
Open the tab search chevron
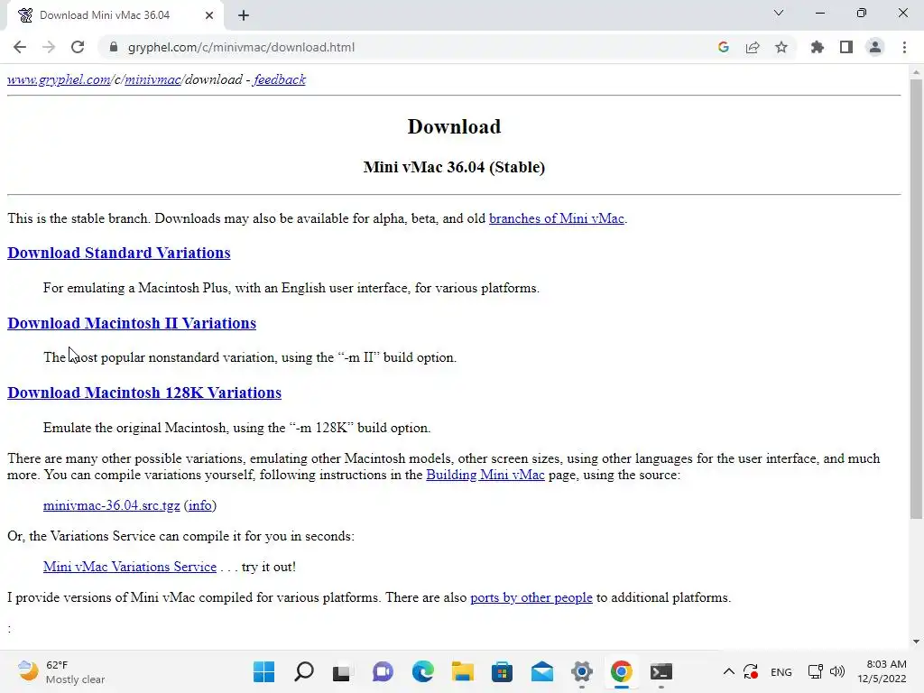[779, 13]
